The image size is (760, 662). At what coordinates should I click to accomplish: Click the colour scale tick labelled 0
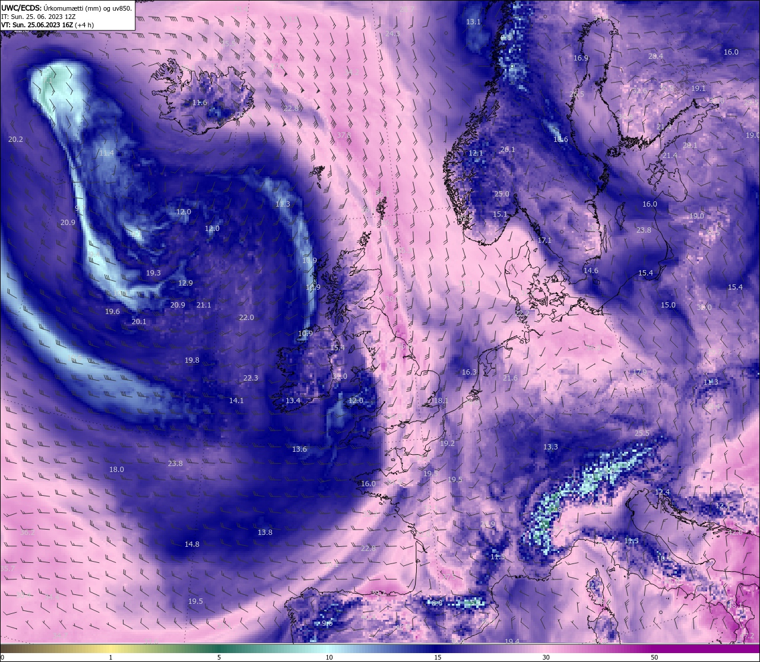(2, 657)
